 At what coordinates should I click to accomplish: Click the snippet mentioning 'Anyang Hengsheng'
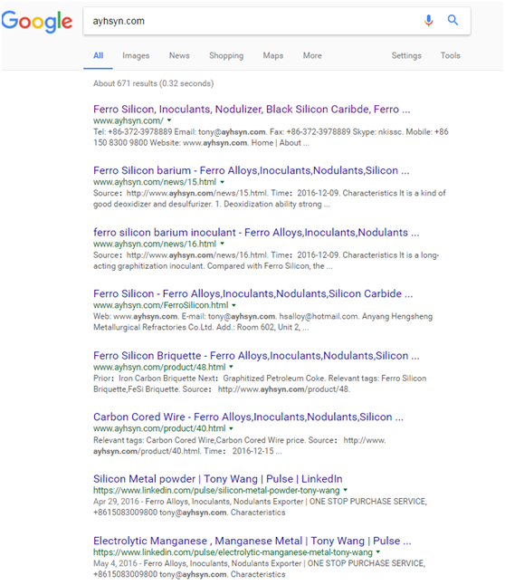(x=263, y=322)
